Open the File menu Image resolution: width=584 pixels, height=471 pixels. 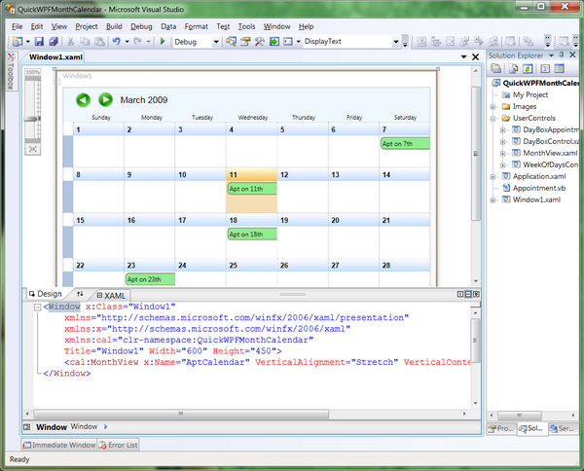(x=18, y=26)
